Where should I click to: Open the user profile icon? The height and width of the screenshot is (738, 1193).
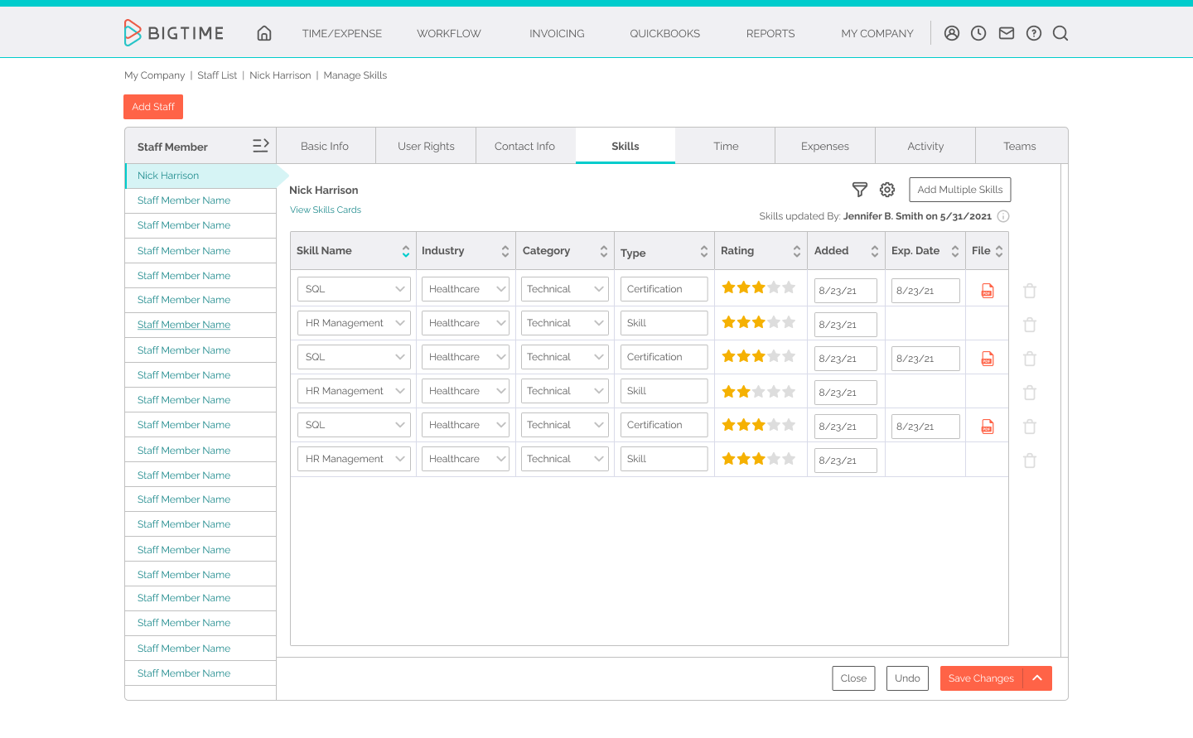[952, 33]
